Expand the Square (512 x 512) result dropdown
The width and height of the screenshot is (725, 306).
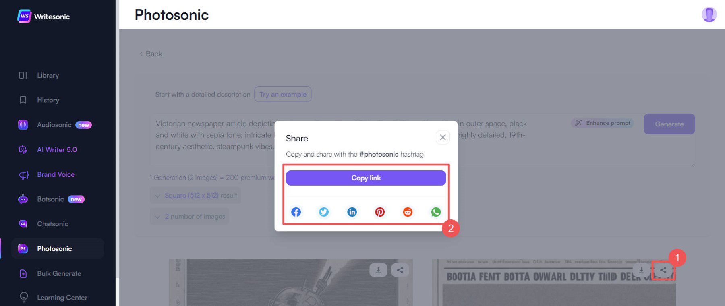[x=195, y=195]
